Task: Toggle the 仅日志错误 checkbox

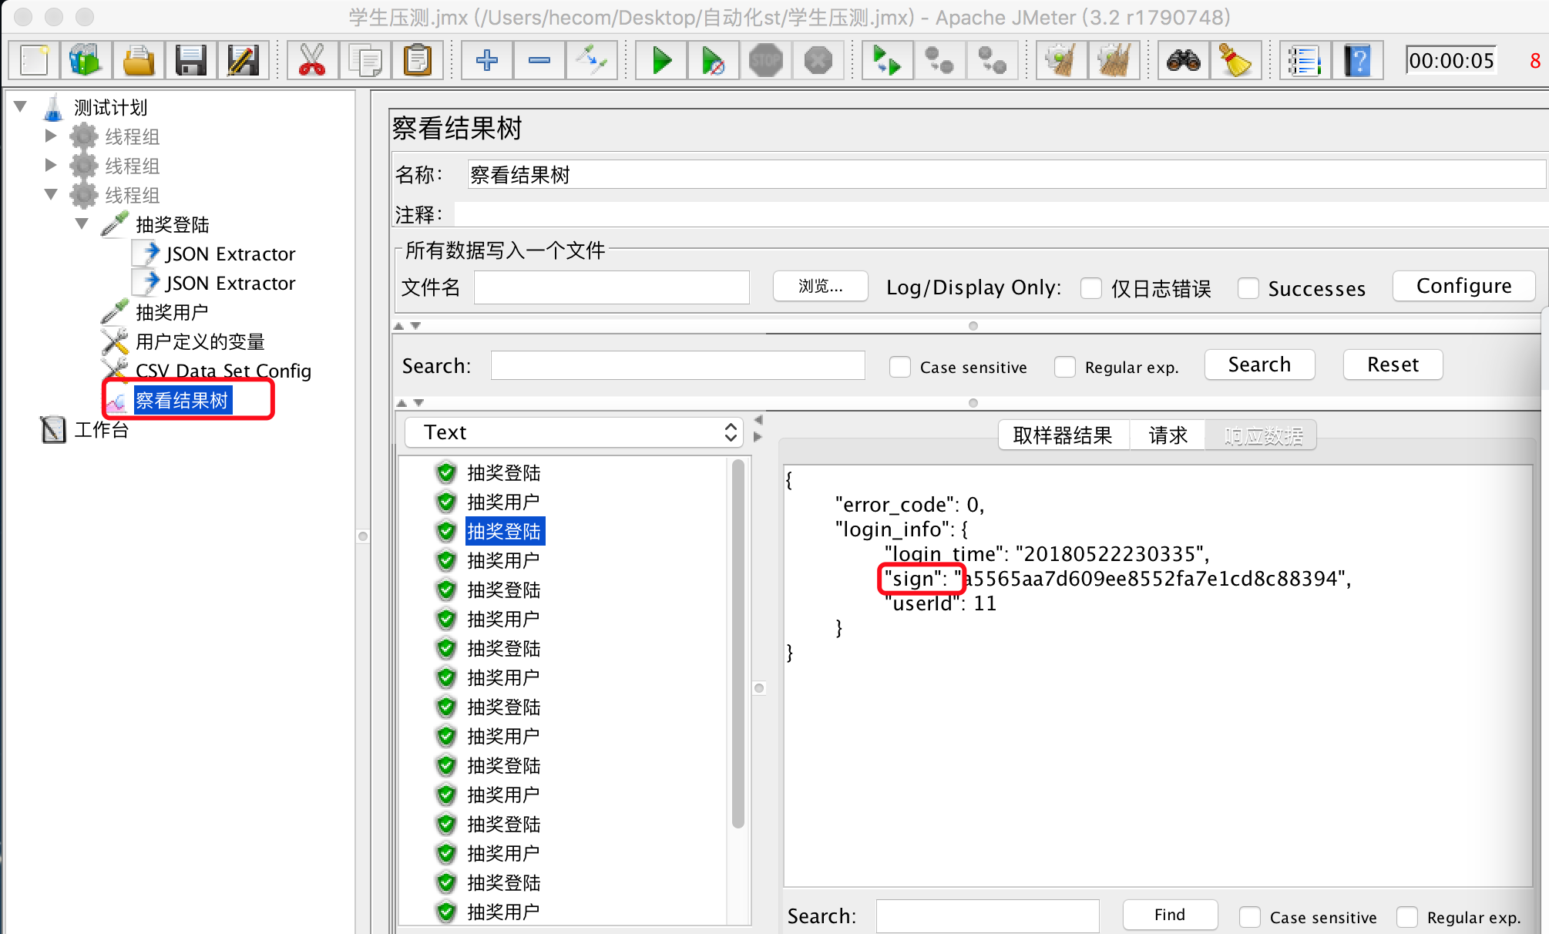Action: pyautogui.click(x=1090, y=287)
